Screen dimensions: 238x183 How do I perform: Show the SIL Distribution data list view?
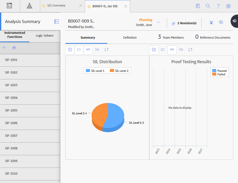97,50
